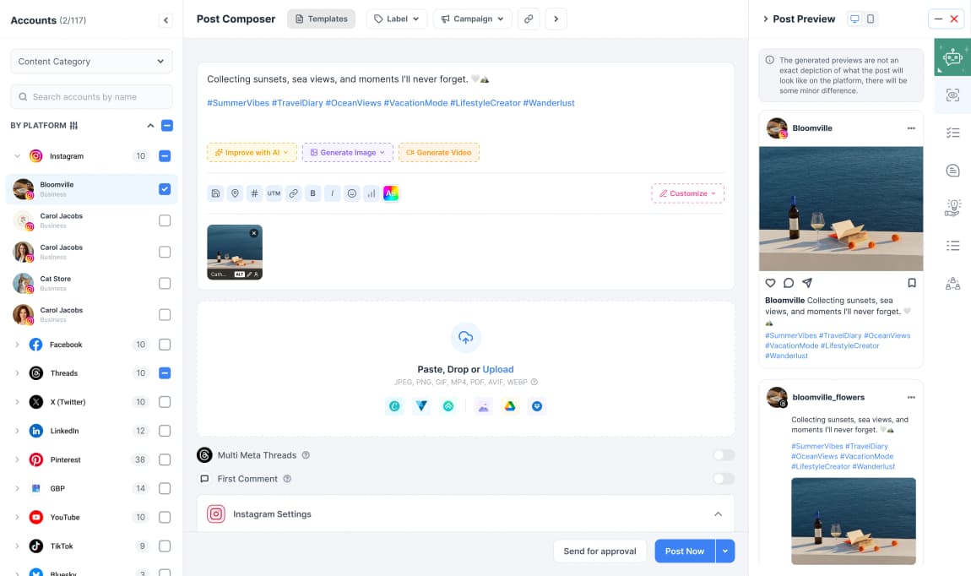Click Improve with AI button
Image resolution: width=971 pixels, height=576 pixels.
[x=252, y=152]
